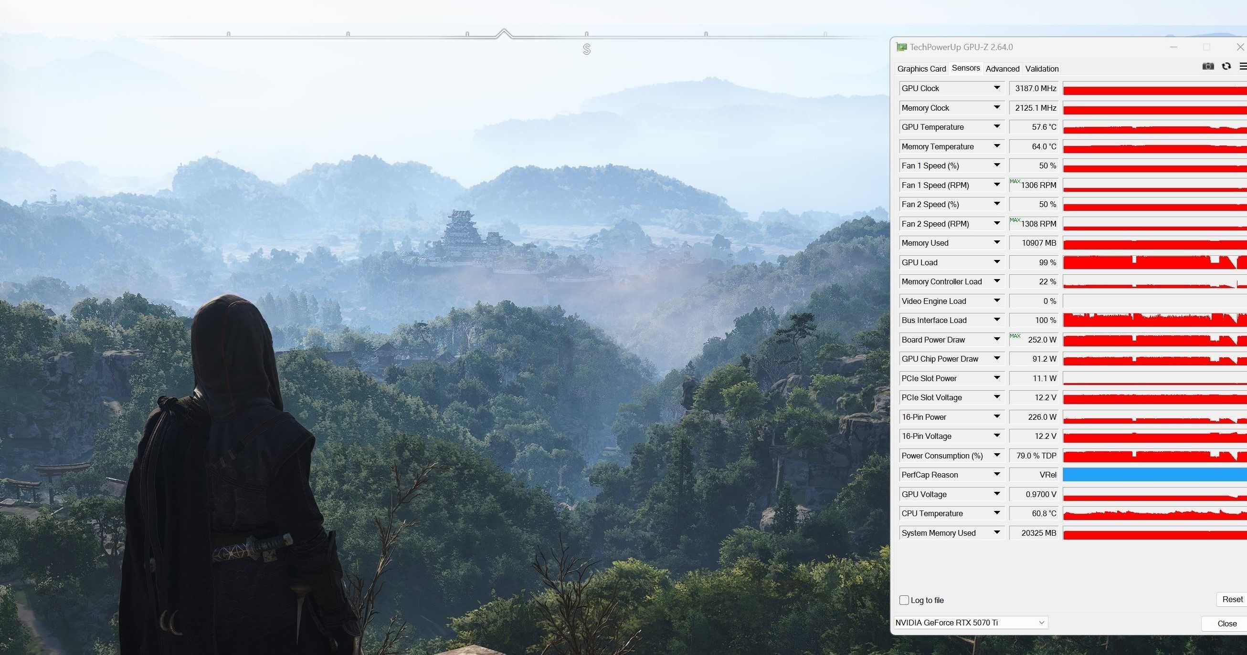Click the 64.0 °C memory temperature value

(x=1034, y=146)
